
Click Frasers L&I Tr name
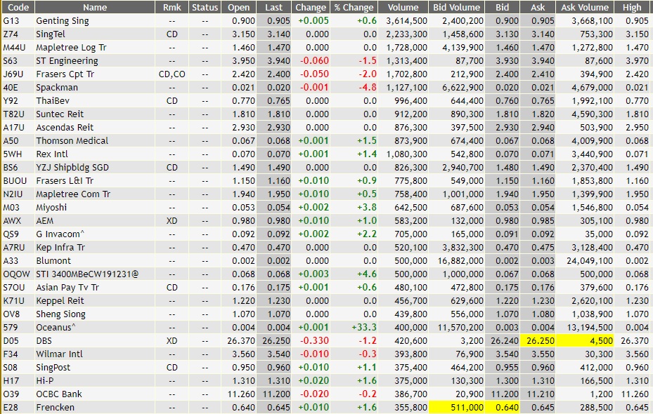pos(65,181)
